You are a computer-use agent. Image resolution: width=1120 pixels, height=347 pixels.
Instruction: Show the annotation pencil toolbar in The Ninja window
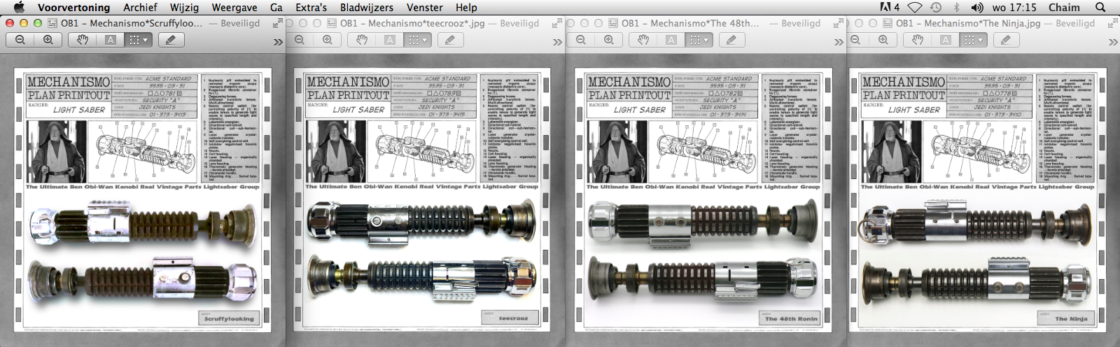tap(1006, 40)
